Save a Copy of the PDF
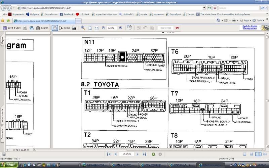The height and width of the screenshot is (168, 269). point(12,28)
